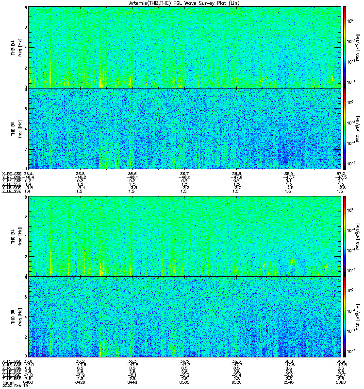This screenshot has height=389, width=364.
Task: Click the 4 Hz tick on THC B⊥ frequency axis
Action: click(x=26, y=236)
